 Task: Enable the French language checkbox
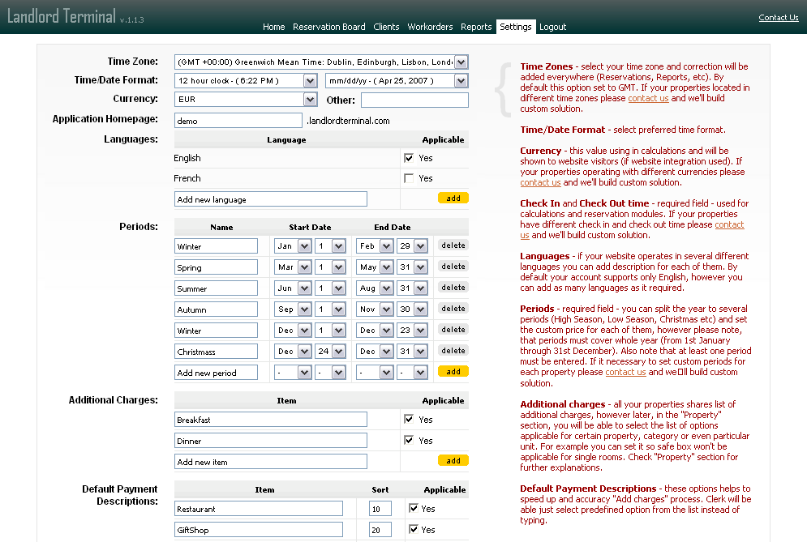[x=409, y=178]
